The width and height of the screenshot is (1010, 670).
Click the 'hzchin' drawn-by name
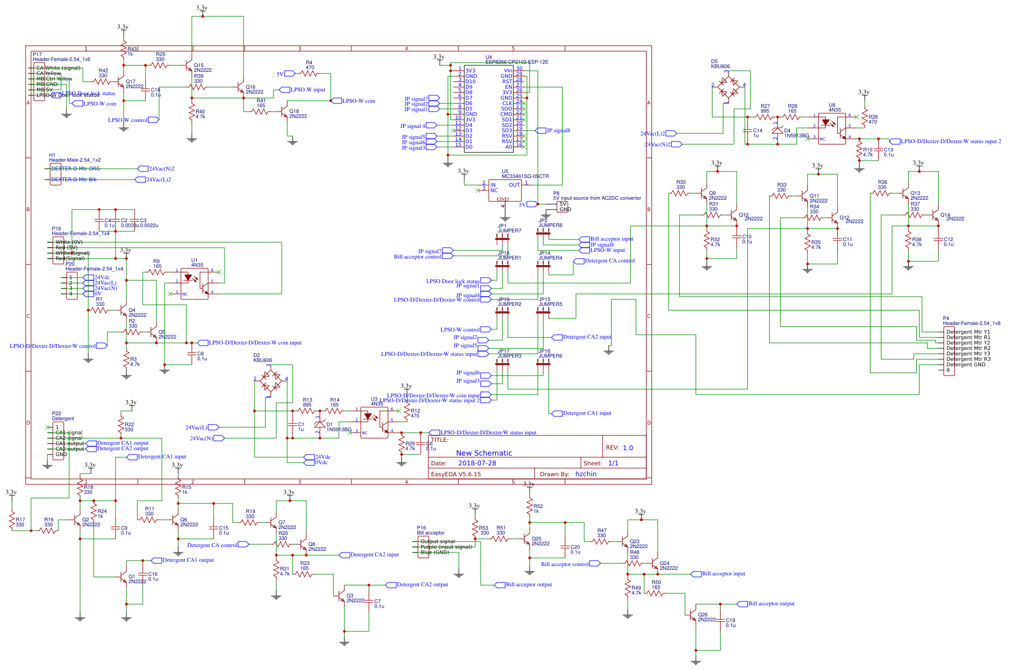point(586,474)
